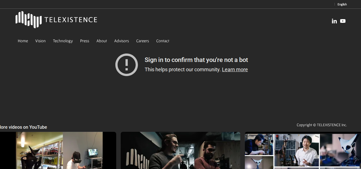Open the Press section
The height and width of the screenshot is (169, 361).
[x=85, y=41]
